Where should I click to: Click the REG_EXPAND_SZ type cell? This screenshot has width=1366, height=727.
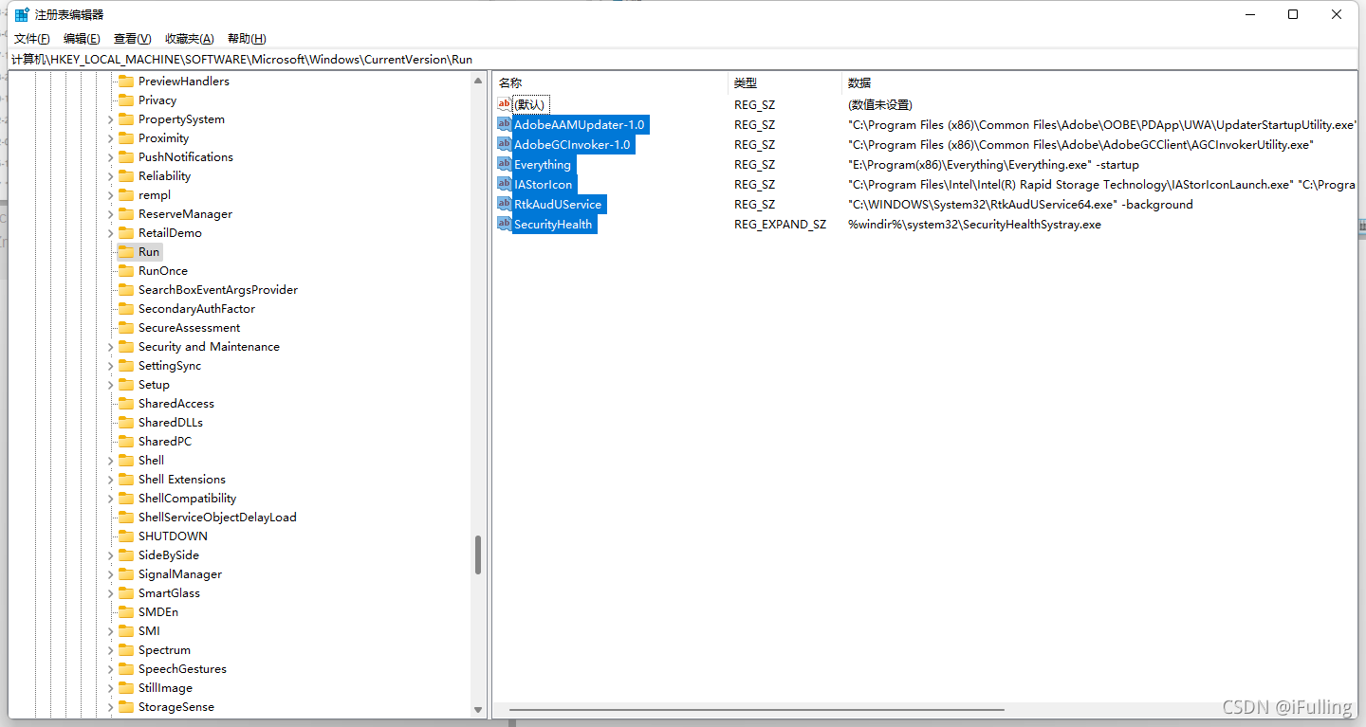pos(780,225)
